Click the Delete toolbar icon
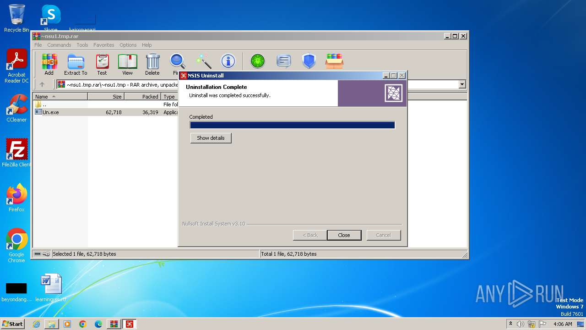Image resolution: width=586 pixels, height=330 pixels. [x=152, y=64]
